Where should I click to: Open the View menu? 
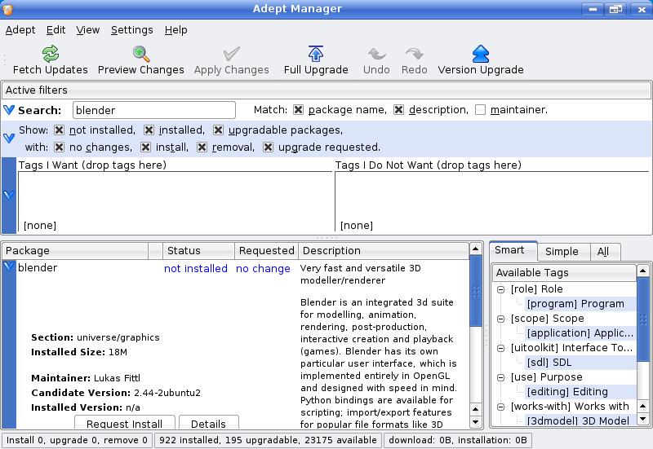[88, 30]
